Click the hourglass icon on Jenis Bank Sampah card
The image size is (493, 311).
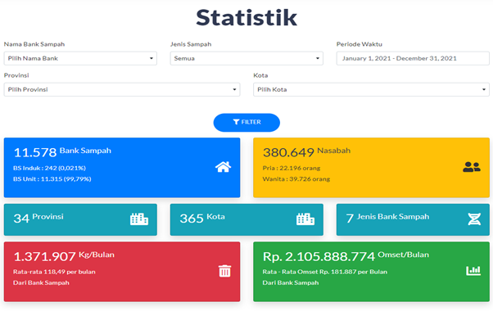point(474,219)
